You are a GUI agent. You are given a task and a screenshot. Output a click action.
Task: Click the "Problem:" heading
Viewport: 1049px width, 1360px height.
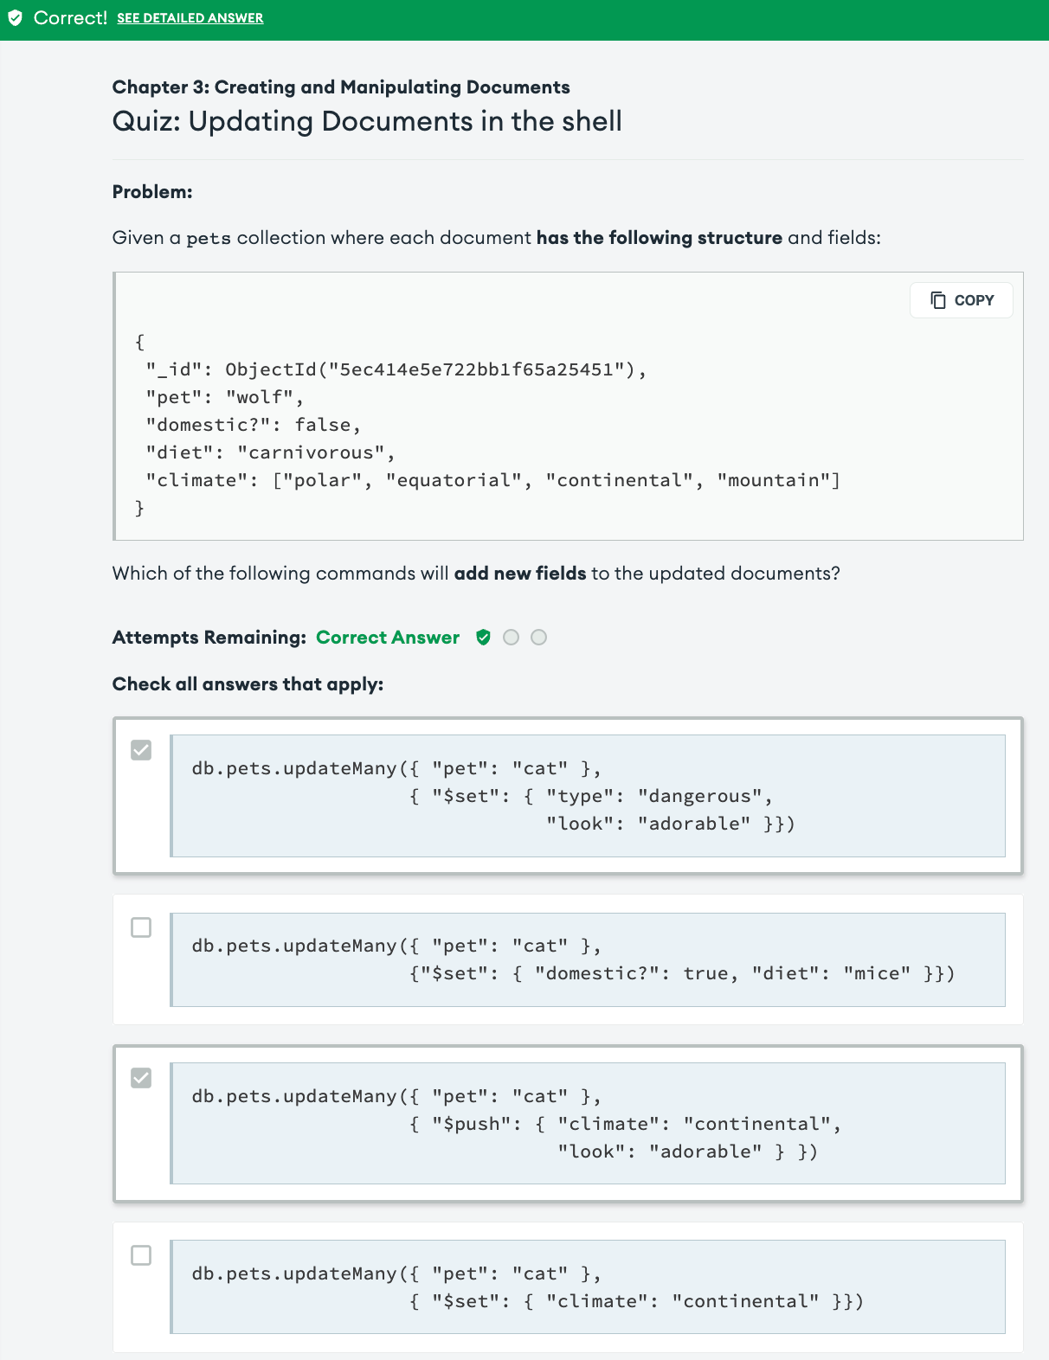click(152, 192)
